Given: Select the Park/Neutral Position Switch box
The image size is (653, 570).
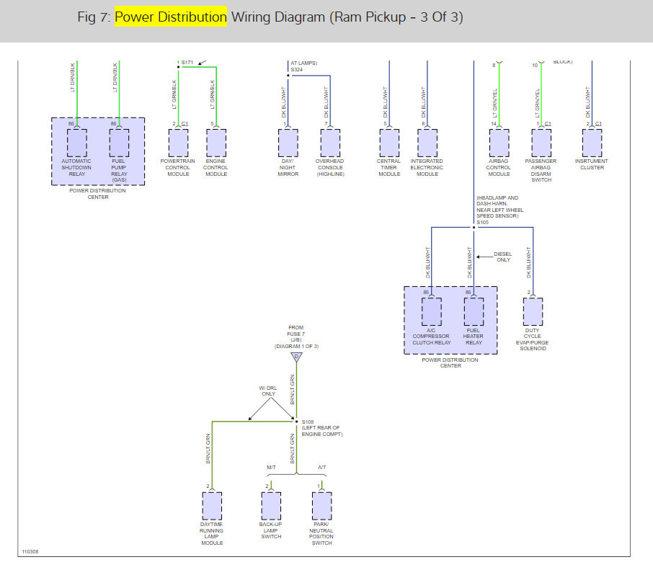Looking at the screenshot, I should click(x=322, y=506).
